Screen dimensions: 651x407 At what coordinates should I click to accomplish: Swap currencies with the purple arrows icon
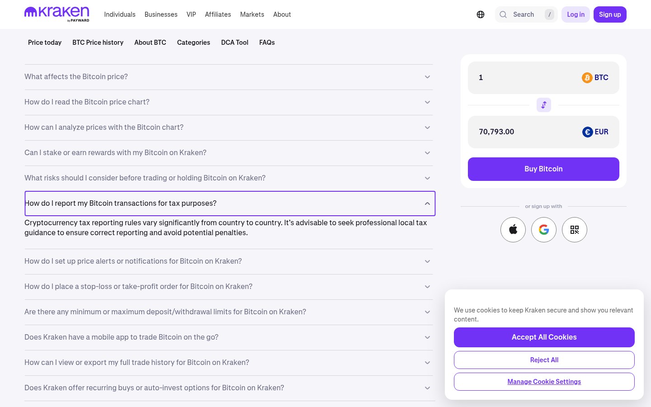(544, 105)
